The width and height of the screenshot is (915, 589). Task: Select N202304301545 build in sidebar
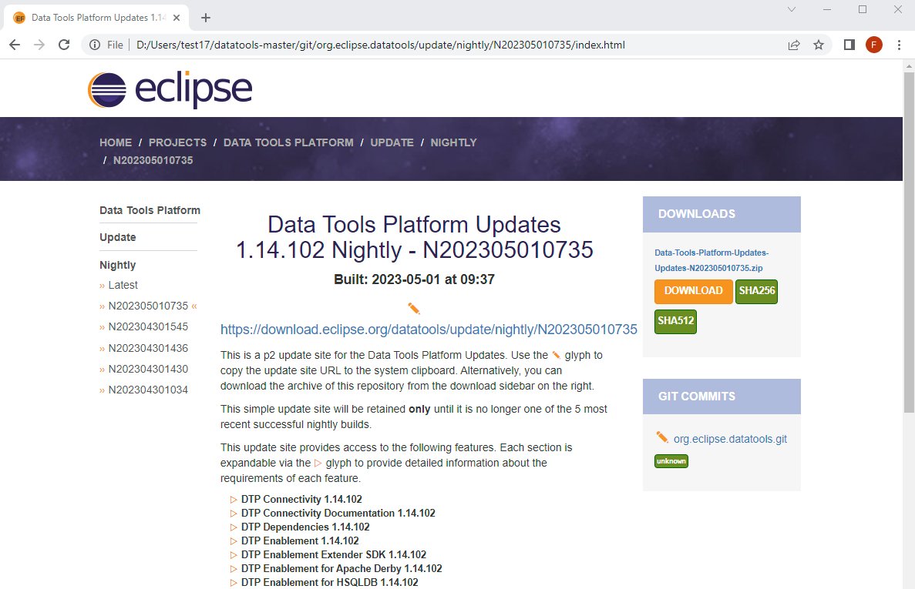click(148, 326)
